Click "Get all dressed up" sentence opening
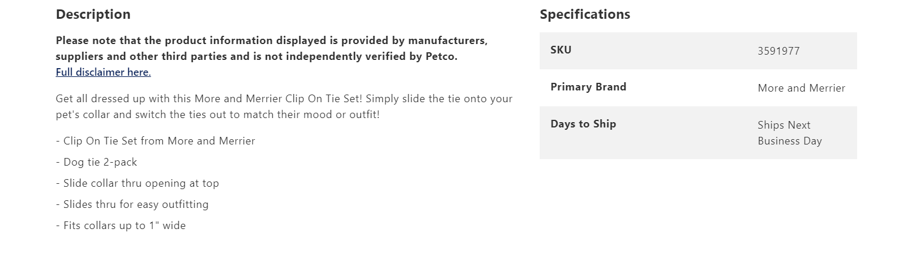 coord(101,99)
